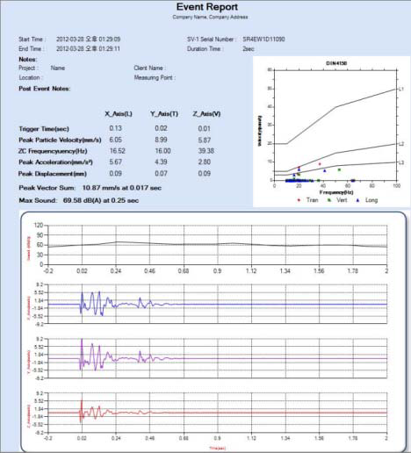Select the Y_Axis(T) column header
Screen dimensions: 411x453
[x=164, y=114]
